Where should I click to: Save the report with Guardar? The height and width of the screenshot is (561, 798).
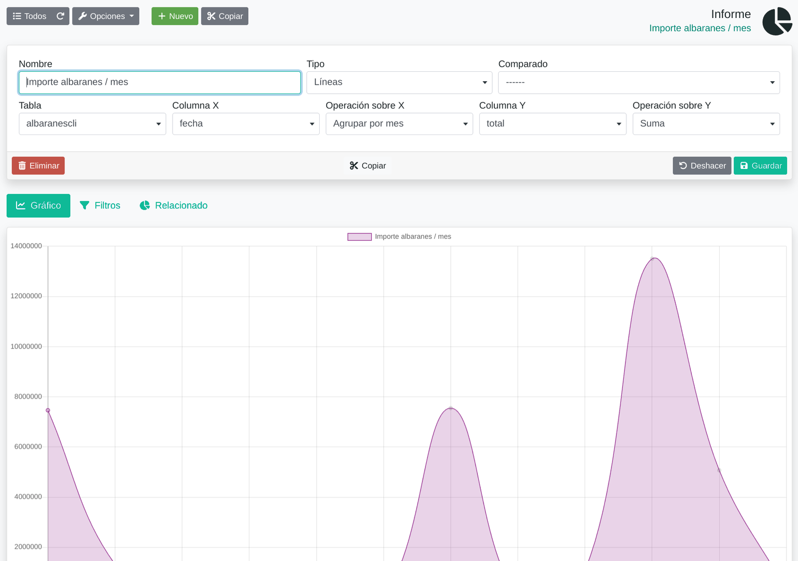[760, 166]
